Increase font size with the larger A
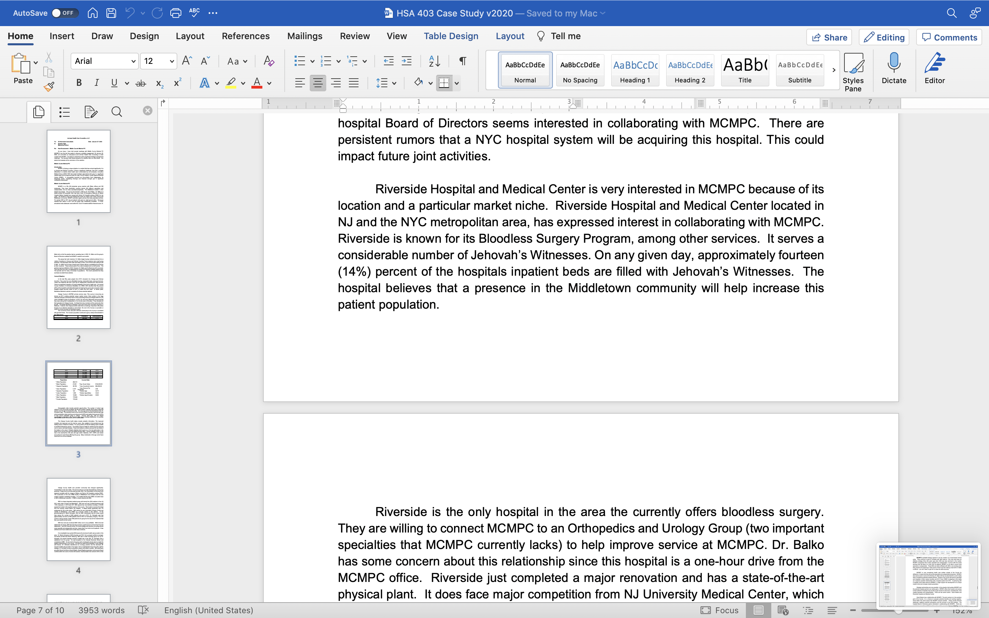The width and height of the screenshot is (989, 618). click(x=187, y=61)
